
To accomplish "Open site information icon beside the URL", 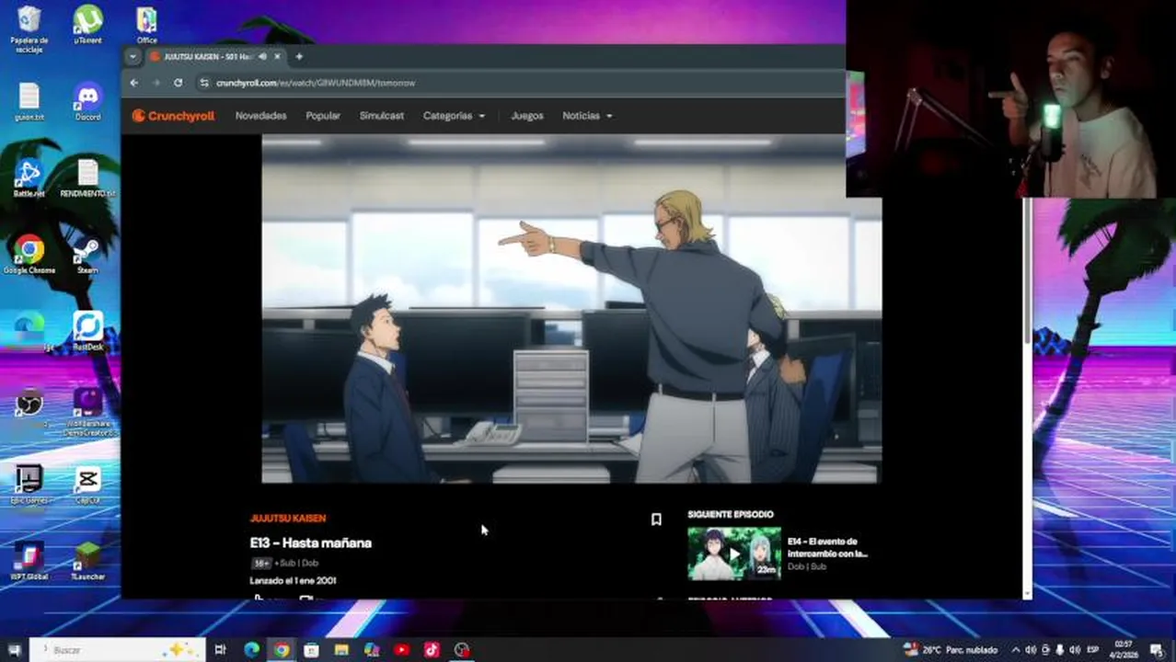I will [x=204, y=83].
